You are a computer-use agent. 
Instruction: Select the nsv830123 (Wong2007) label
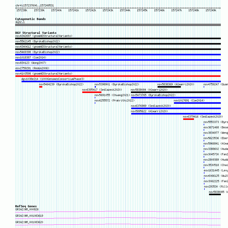point(31,63)
